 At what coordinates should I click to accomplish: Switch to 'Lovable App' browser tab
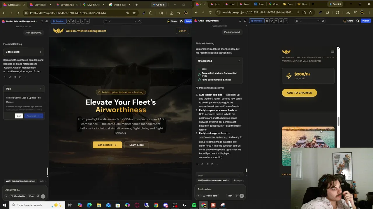tap(67, 5)
